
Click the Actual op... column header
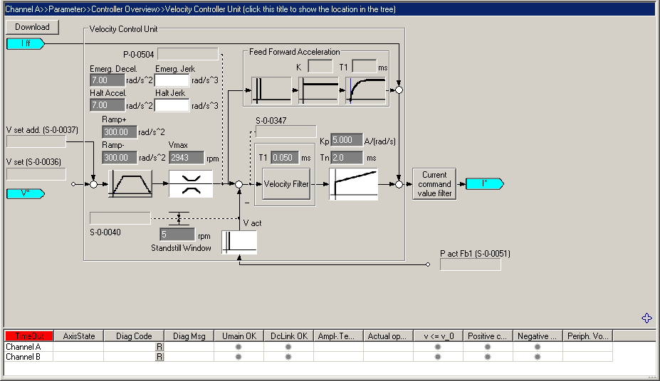[388, 336]
